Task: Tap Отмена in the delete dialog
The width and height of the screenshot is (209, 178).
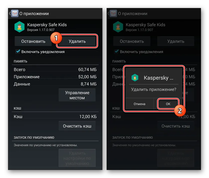Action: tap(139, 104)
